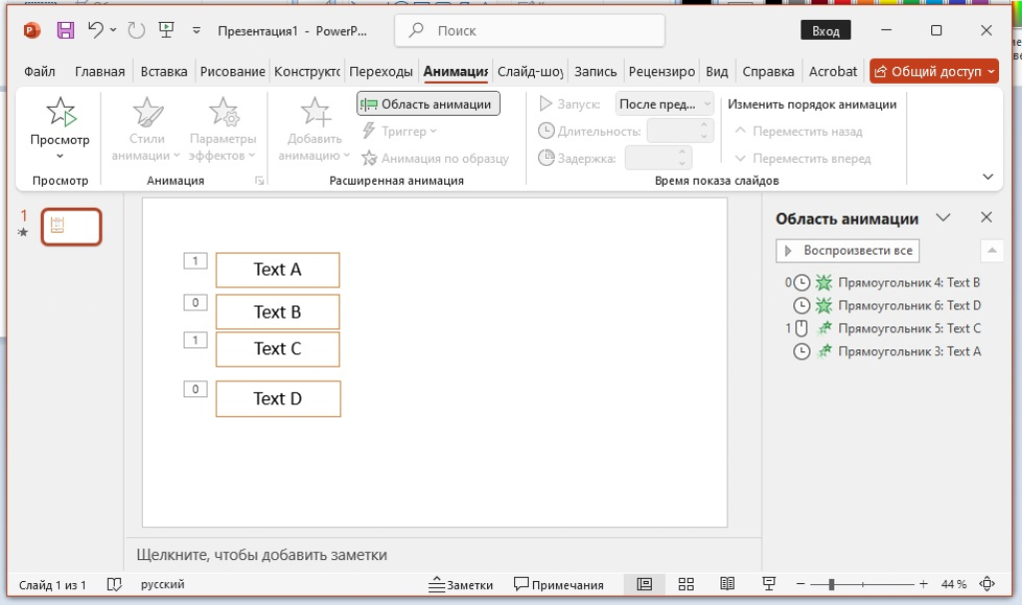Switch to Slide Sorter view icon
Screen dimensions: 1022x605
coord(686,584)
